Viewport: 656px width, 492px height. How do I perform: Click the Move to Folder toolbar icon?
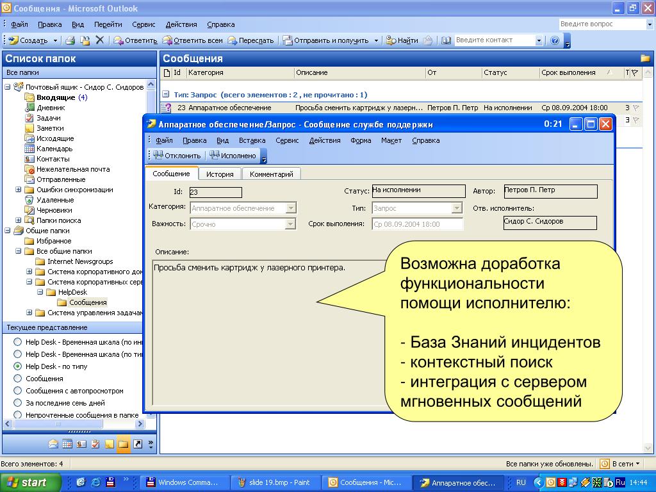tap(85, 40)
